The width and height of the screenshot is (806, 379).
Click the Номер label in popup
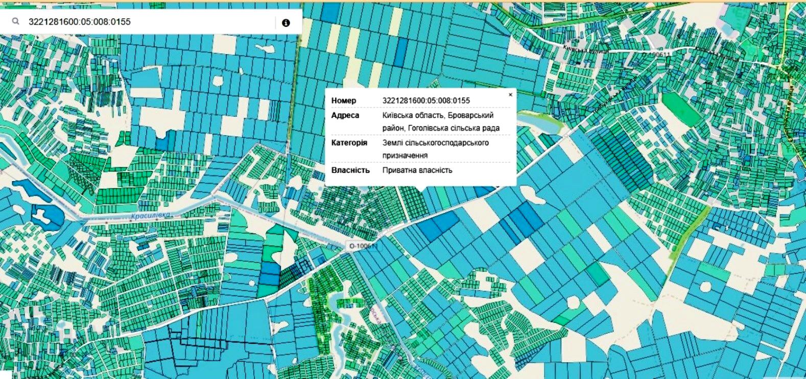pos(344,100)
